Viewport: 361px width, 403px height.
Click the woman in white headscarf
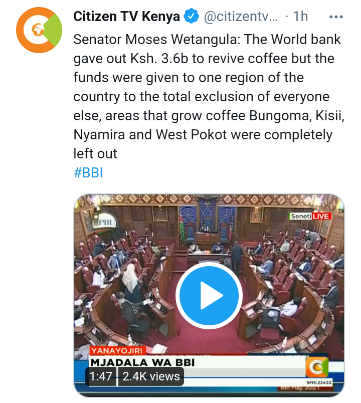tap(130, 281)
